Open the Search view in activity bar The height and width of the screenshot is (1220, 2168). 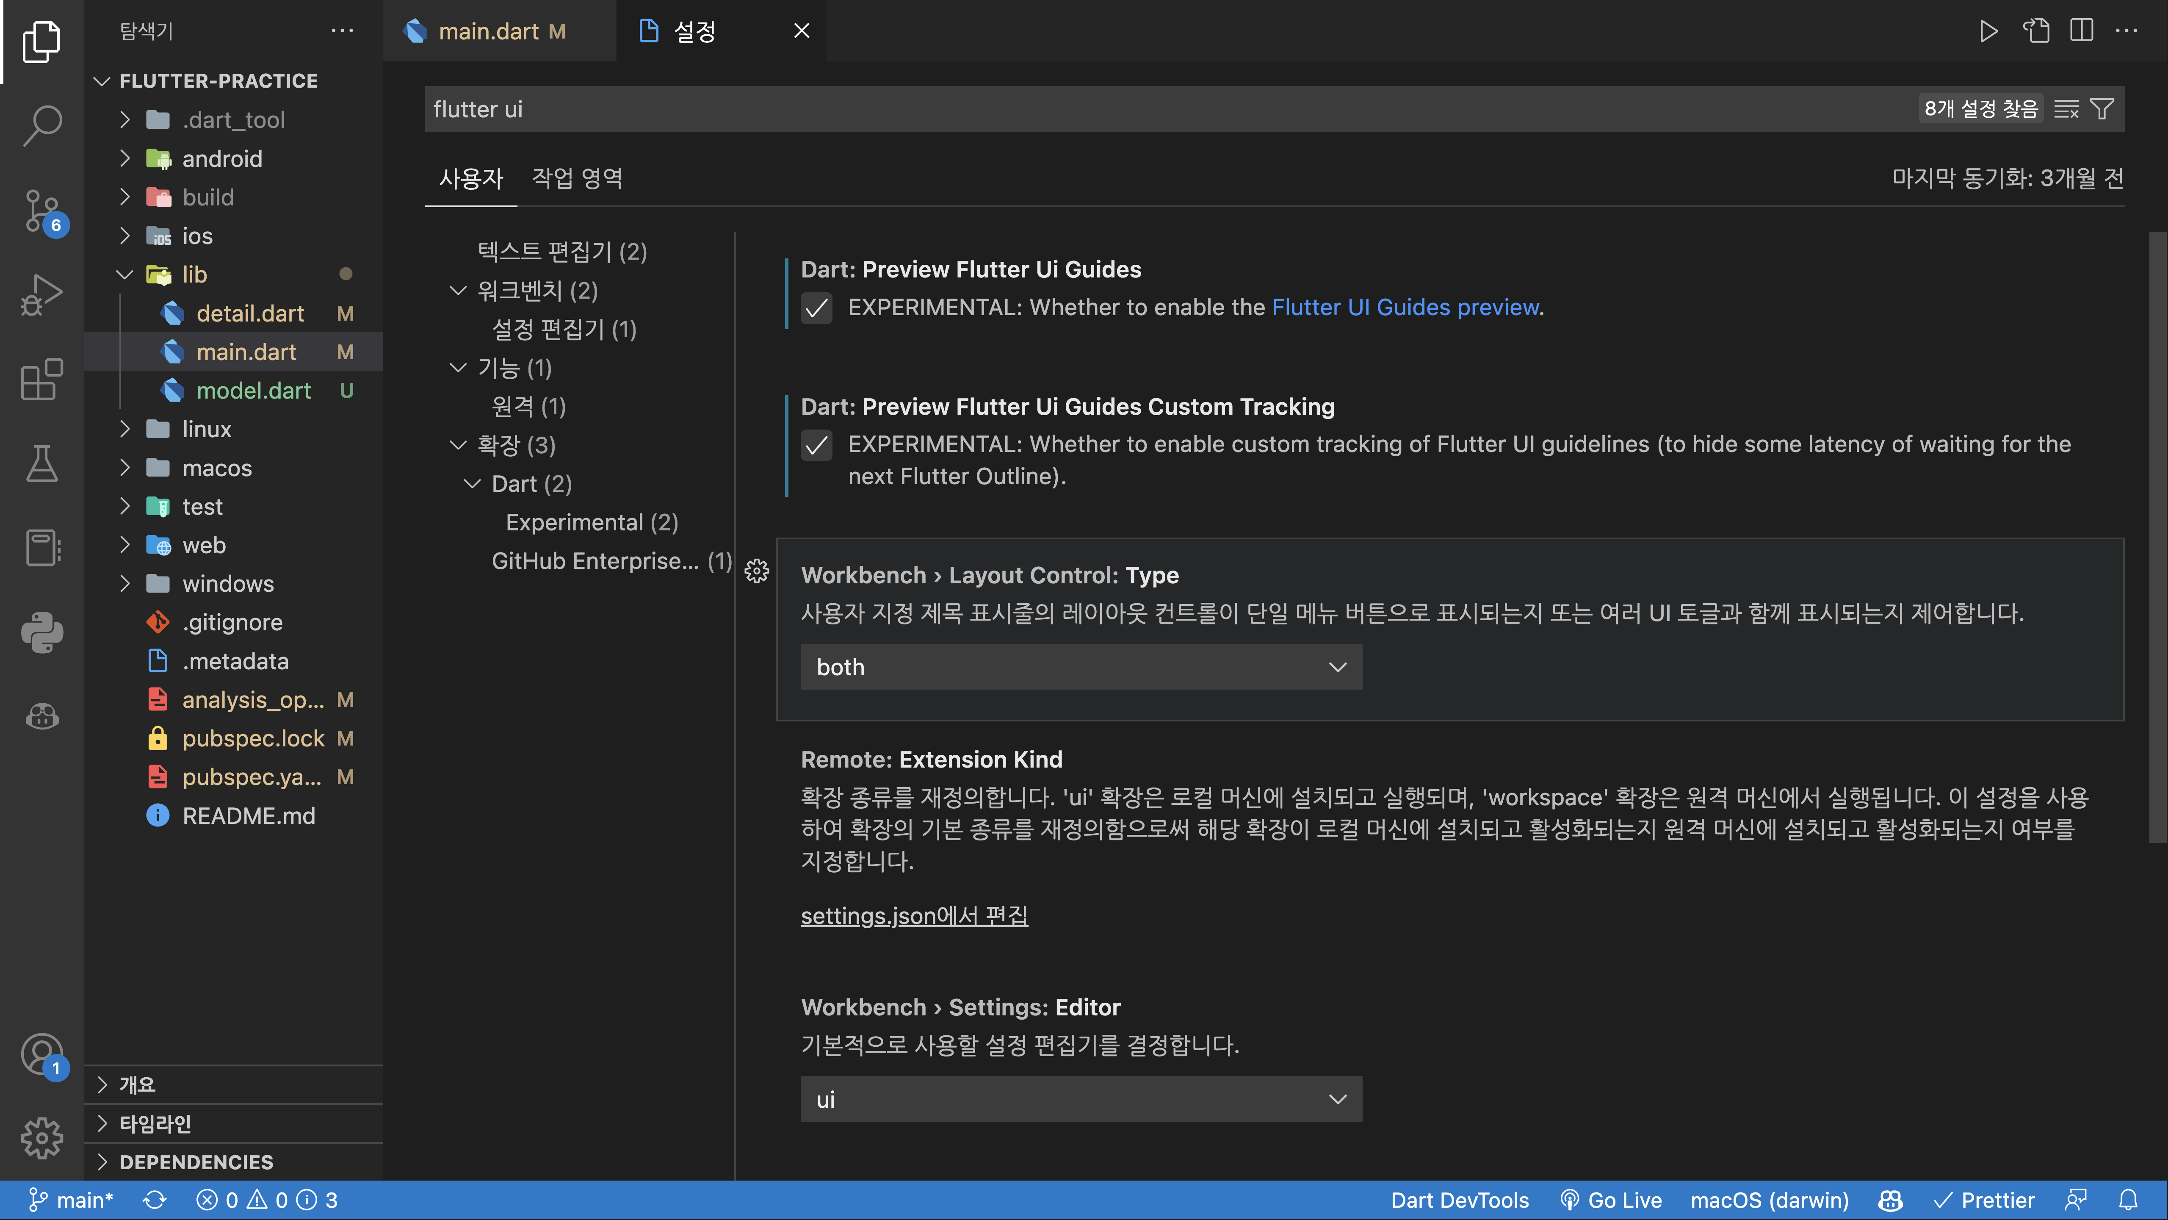click(42, 125)
